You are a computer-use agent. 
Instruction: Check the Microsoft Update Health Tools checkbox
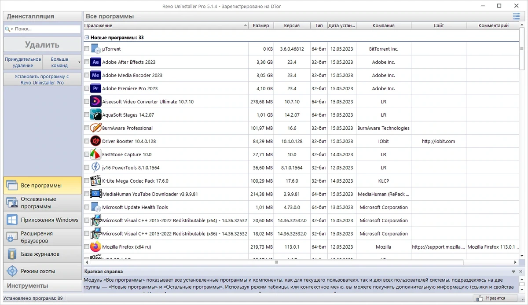(87, 207)
